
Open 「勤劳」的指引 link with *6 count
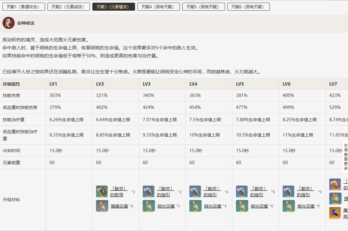258,192
